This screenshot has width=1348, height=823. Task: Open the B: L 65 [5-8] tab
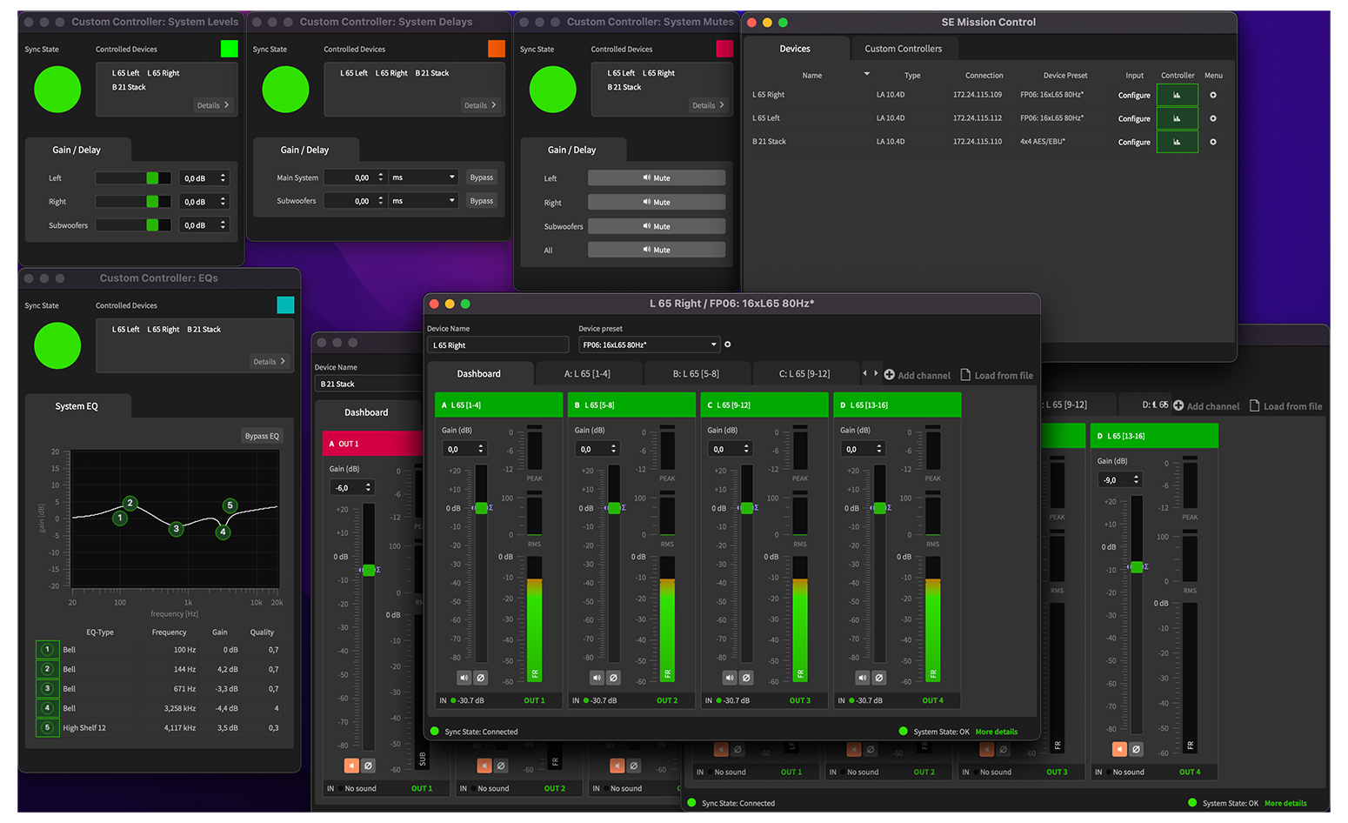696,374
